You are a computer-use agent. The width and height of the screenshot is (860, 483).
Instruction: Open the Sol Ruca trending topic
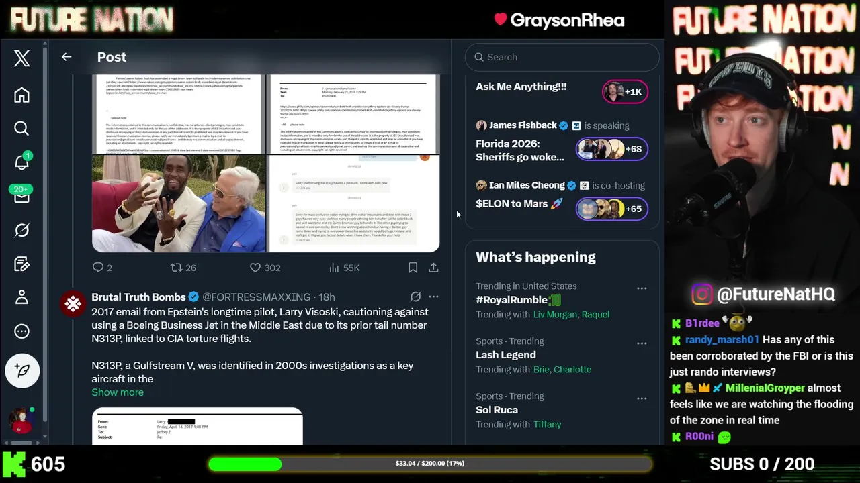pos(497,410)
